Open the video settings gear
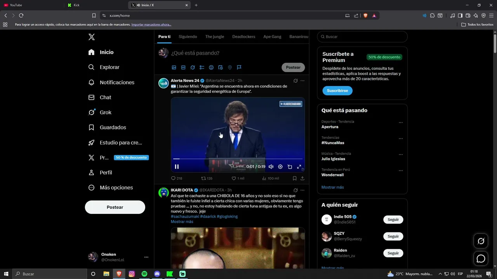 280,167
